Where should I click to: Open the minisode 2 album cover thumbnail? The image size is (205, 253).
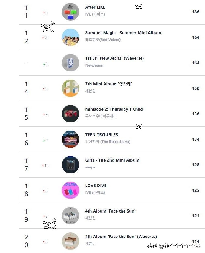[x=70, y=114]
